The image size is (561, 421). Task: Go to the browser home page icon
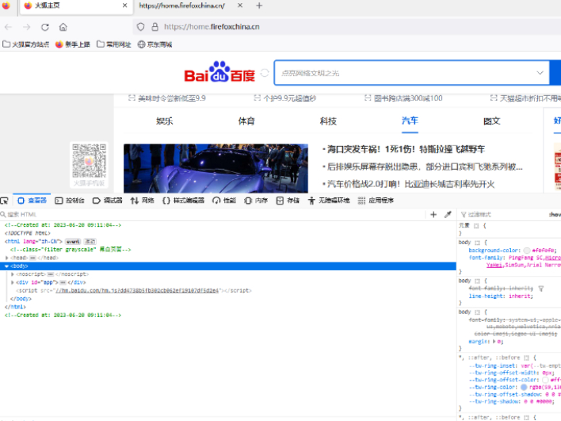point(63,27)
